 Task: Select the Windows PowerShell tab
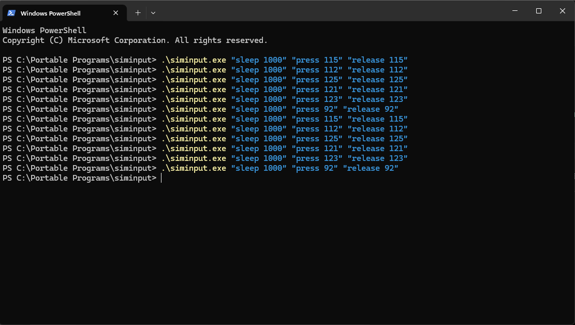click(64, 13)
